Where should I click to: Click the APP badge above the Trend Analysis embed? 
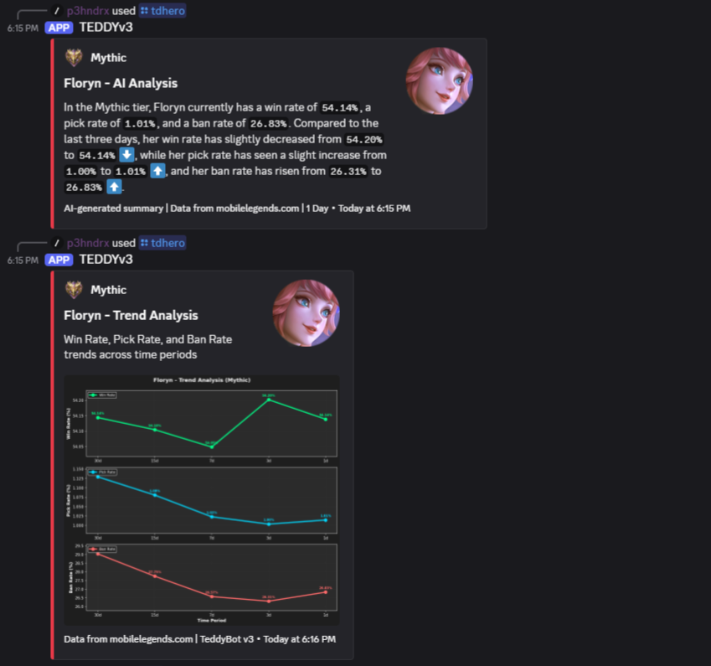[x=59, y=259]
